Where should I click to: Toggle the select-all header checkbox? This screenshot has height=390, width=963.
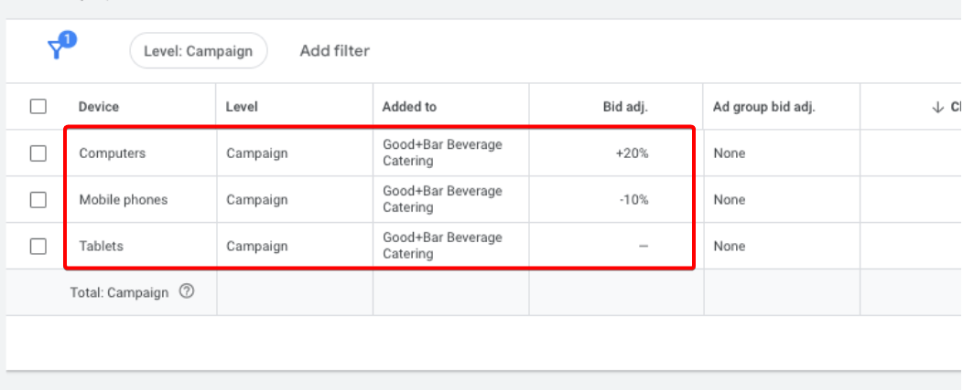(38, 107)
